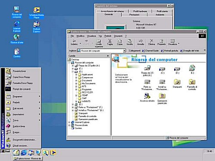Open Risorse del computer desktop icon
The height and width of the screenshot is (161, 215).
[17, 12]
